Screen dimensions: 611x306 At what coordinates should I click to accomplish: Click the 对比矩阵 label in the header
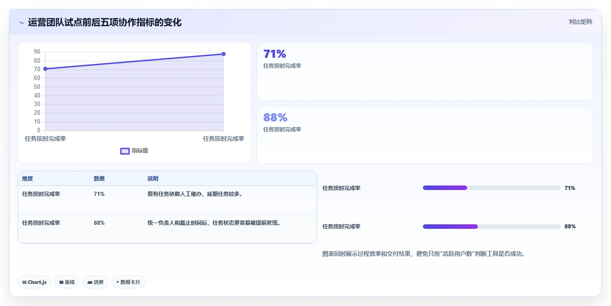[580, 22]
